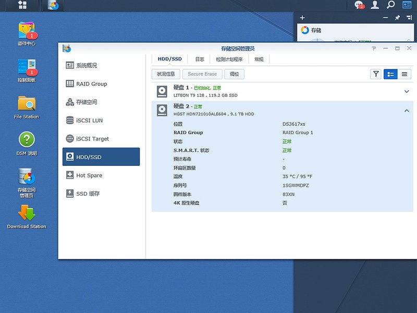Switch to 检测计划程序 tab
This screenshot has height=313, width=417.
(x=229, y=59)
